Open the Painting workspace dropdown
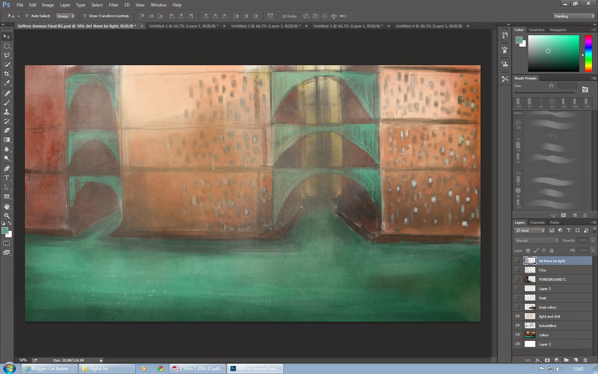The width and height of the screenshot is (598, 374). click(574, 16)
